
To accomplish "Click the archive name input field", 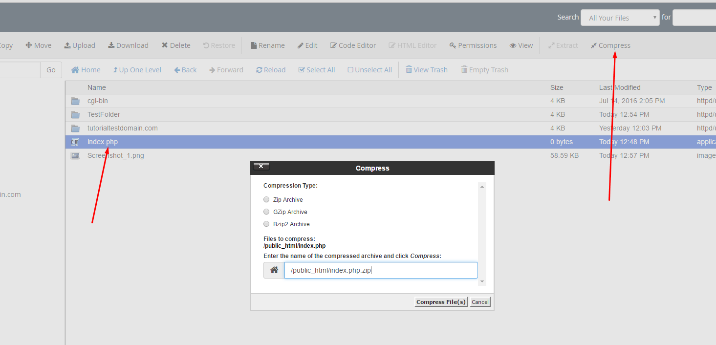I will [x=381, y=270].
